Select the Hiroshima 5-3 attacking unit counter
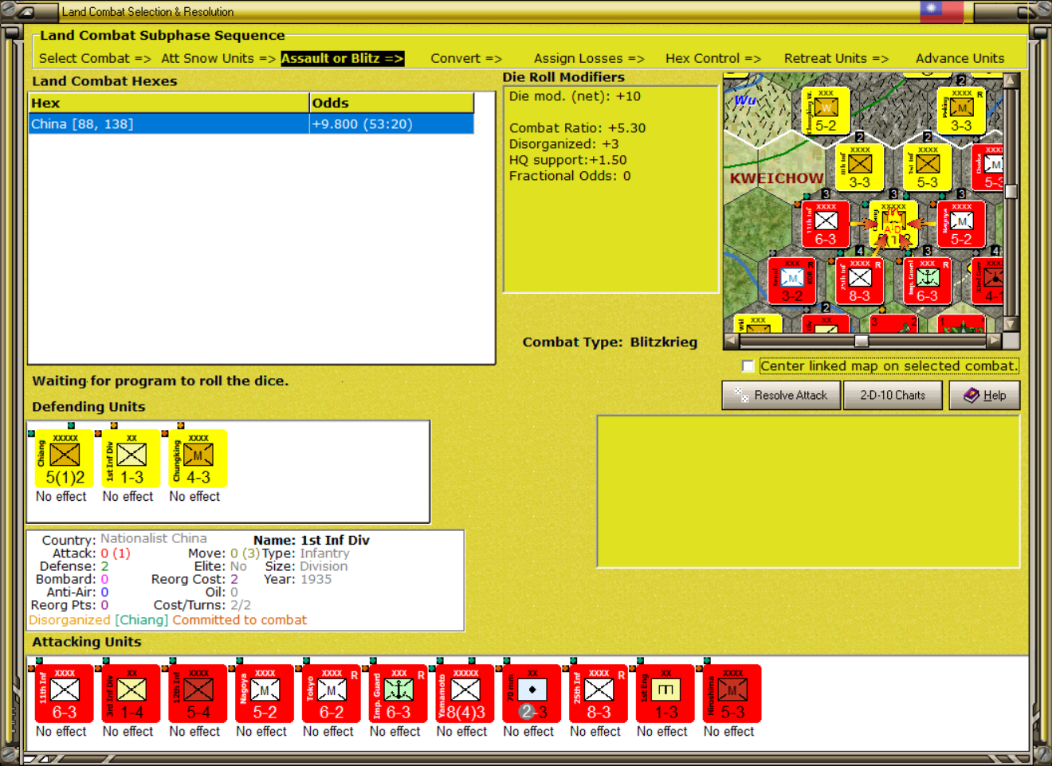 tap(733, 694)
